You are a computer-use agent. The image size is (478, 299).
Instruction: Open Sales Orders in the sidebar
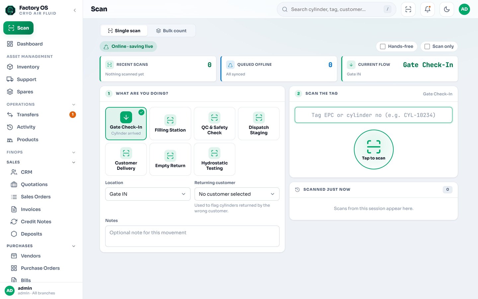[x=43, y=197]
